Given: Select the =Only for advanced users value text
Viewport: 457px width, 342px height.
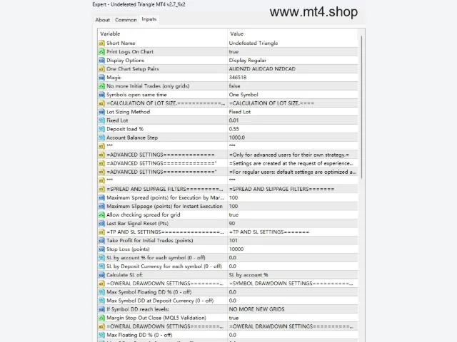Looking at the screenshot, I should click(x=288, y=155).
